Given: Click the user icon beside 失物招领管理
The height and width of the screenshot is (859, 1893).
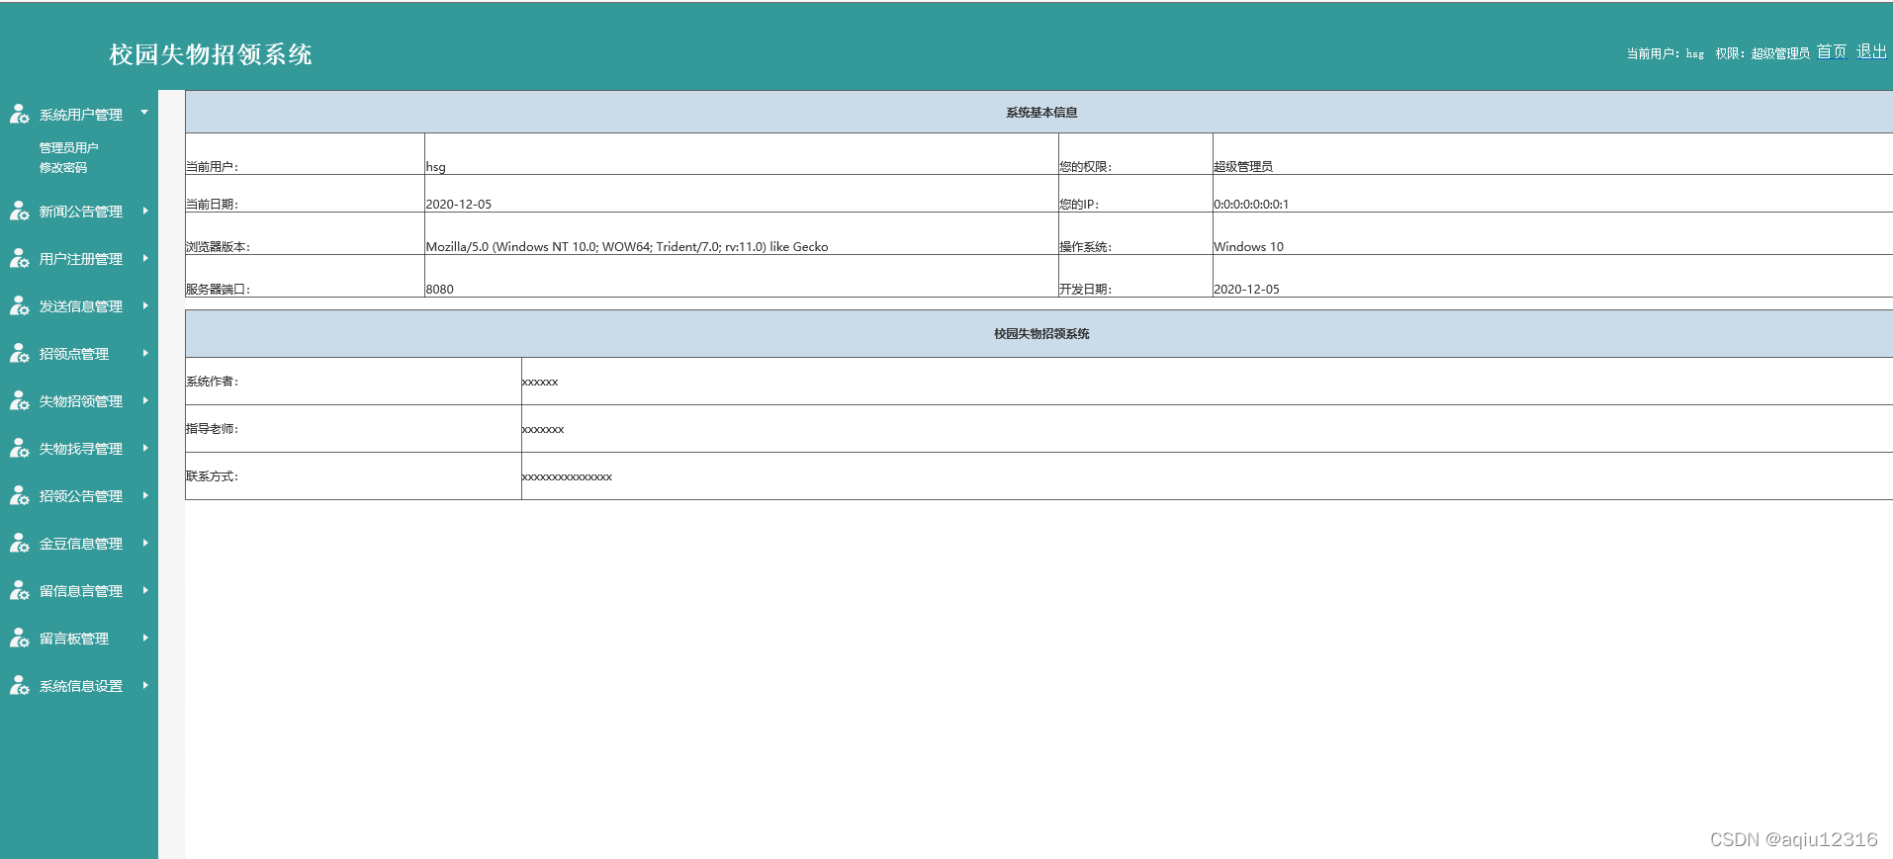Looking at the screenshot, I should [x=19, y=401].
